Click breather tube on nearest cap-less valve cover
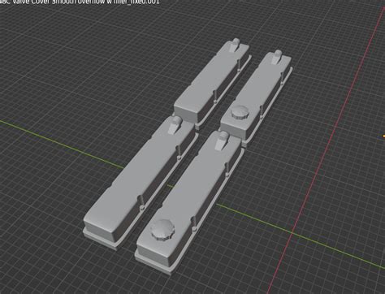The image size is (385, 294). point(175,125)
